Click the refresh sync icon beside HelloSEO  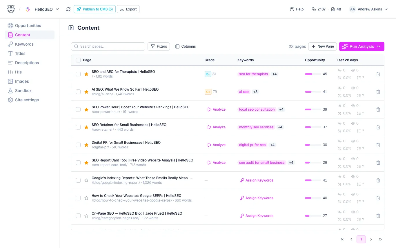pyautogui.click(x=68, y=9)
